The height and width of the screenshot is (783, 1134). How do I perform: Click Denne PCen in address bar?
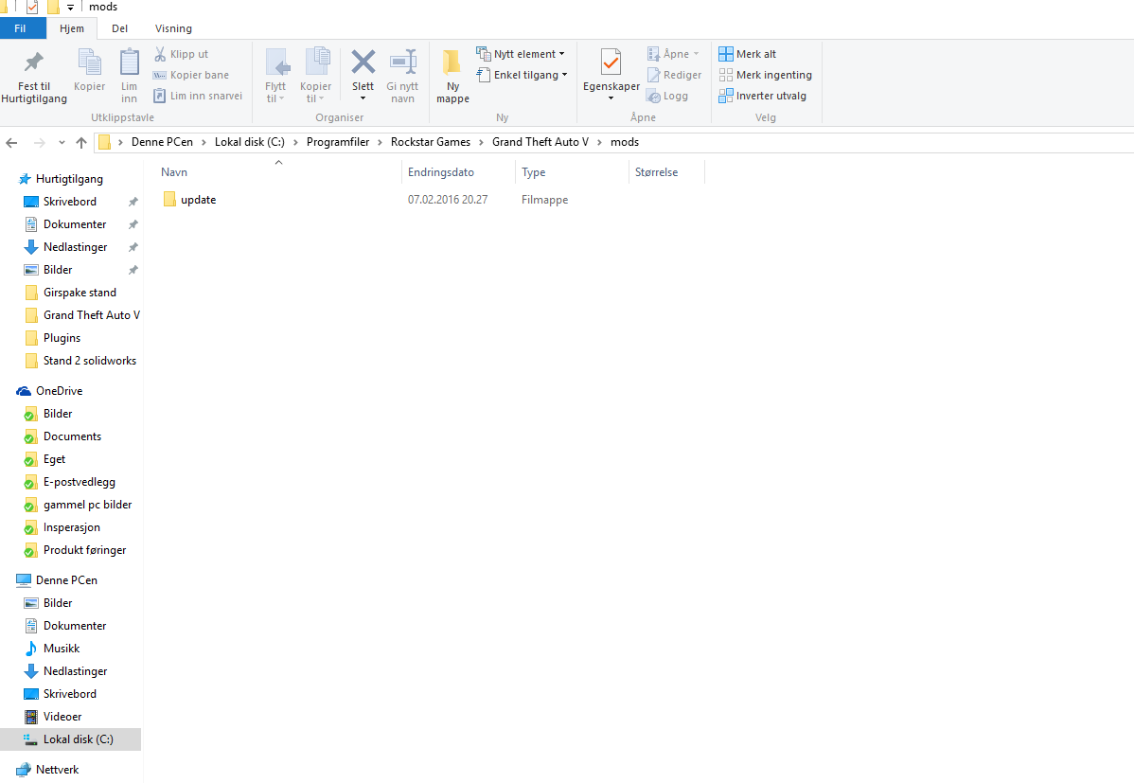pos(162,142)
